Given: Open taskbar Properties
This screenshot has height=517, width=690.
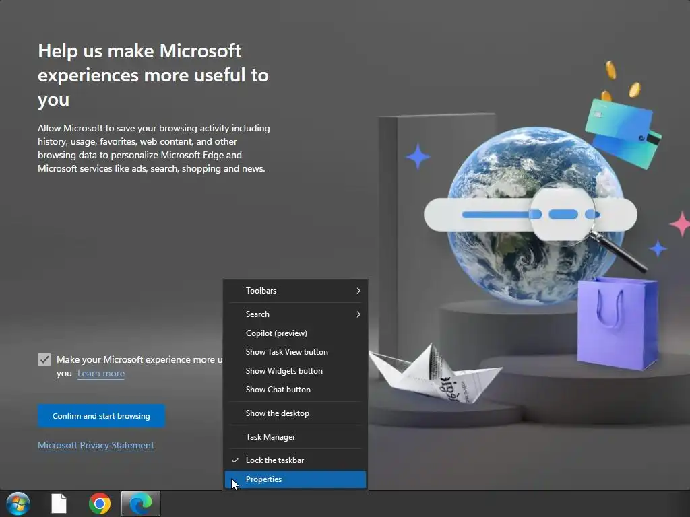Looking at the screenshot, I should click(295, 479).
